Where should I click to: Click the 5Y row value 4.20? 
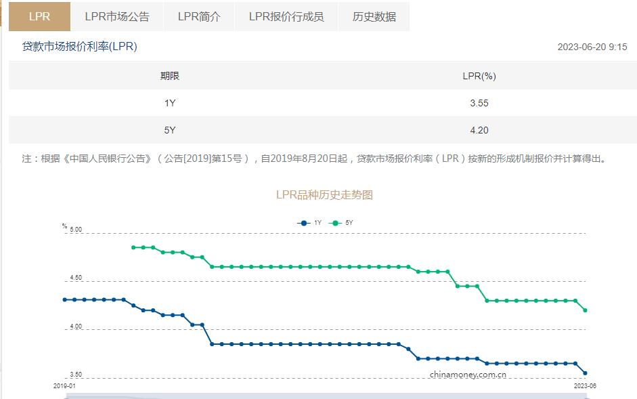coord(479,130)
